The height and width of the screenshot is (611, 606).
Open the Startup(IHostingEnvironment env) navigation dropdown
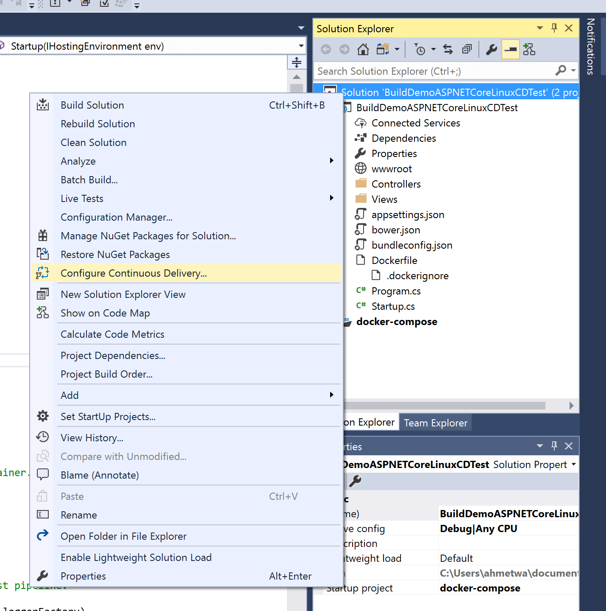point(301,46)
